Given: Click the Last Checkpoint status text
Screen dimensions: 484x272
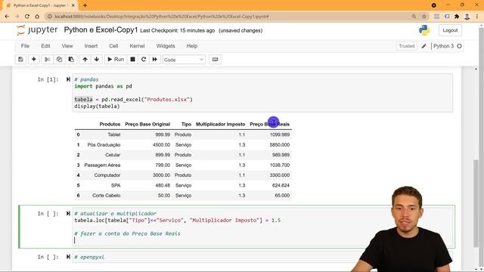Looking at the screenshot, I should point(178,30).
